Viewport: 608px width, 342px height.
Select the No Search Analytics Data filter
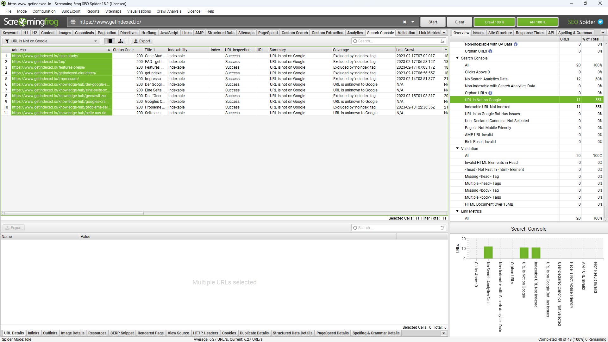(526, 79)
